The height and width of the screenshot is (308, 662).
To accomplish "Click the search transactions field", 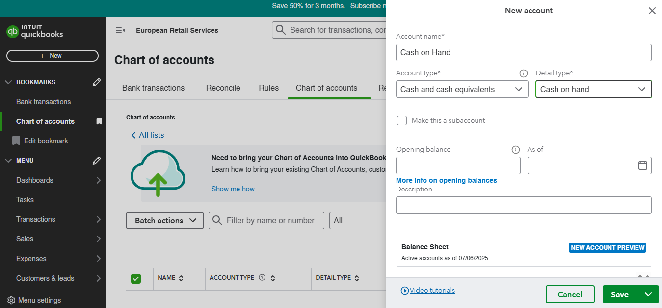I will pos(329,30).
